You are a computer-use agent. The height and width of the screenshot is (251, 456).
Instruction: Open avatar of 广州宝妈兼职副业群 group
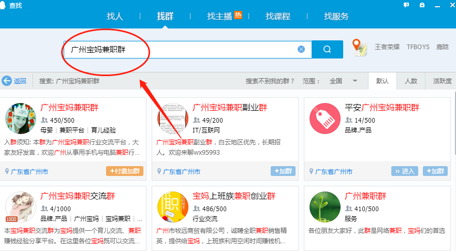[173, 119]
